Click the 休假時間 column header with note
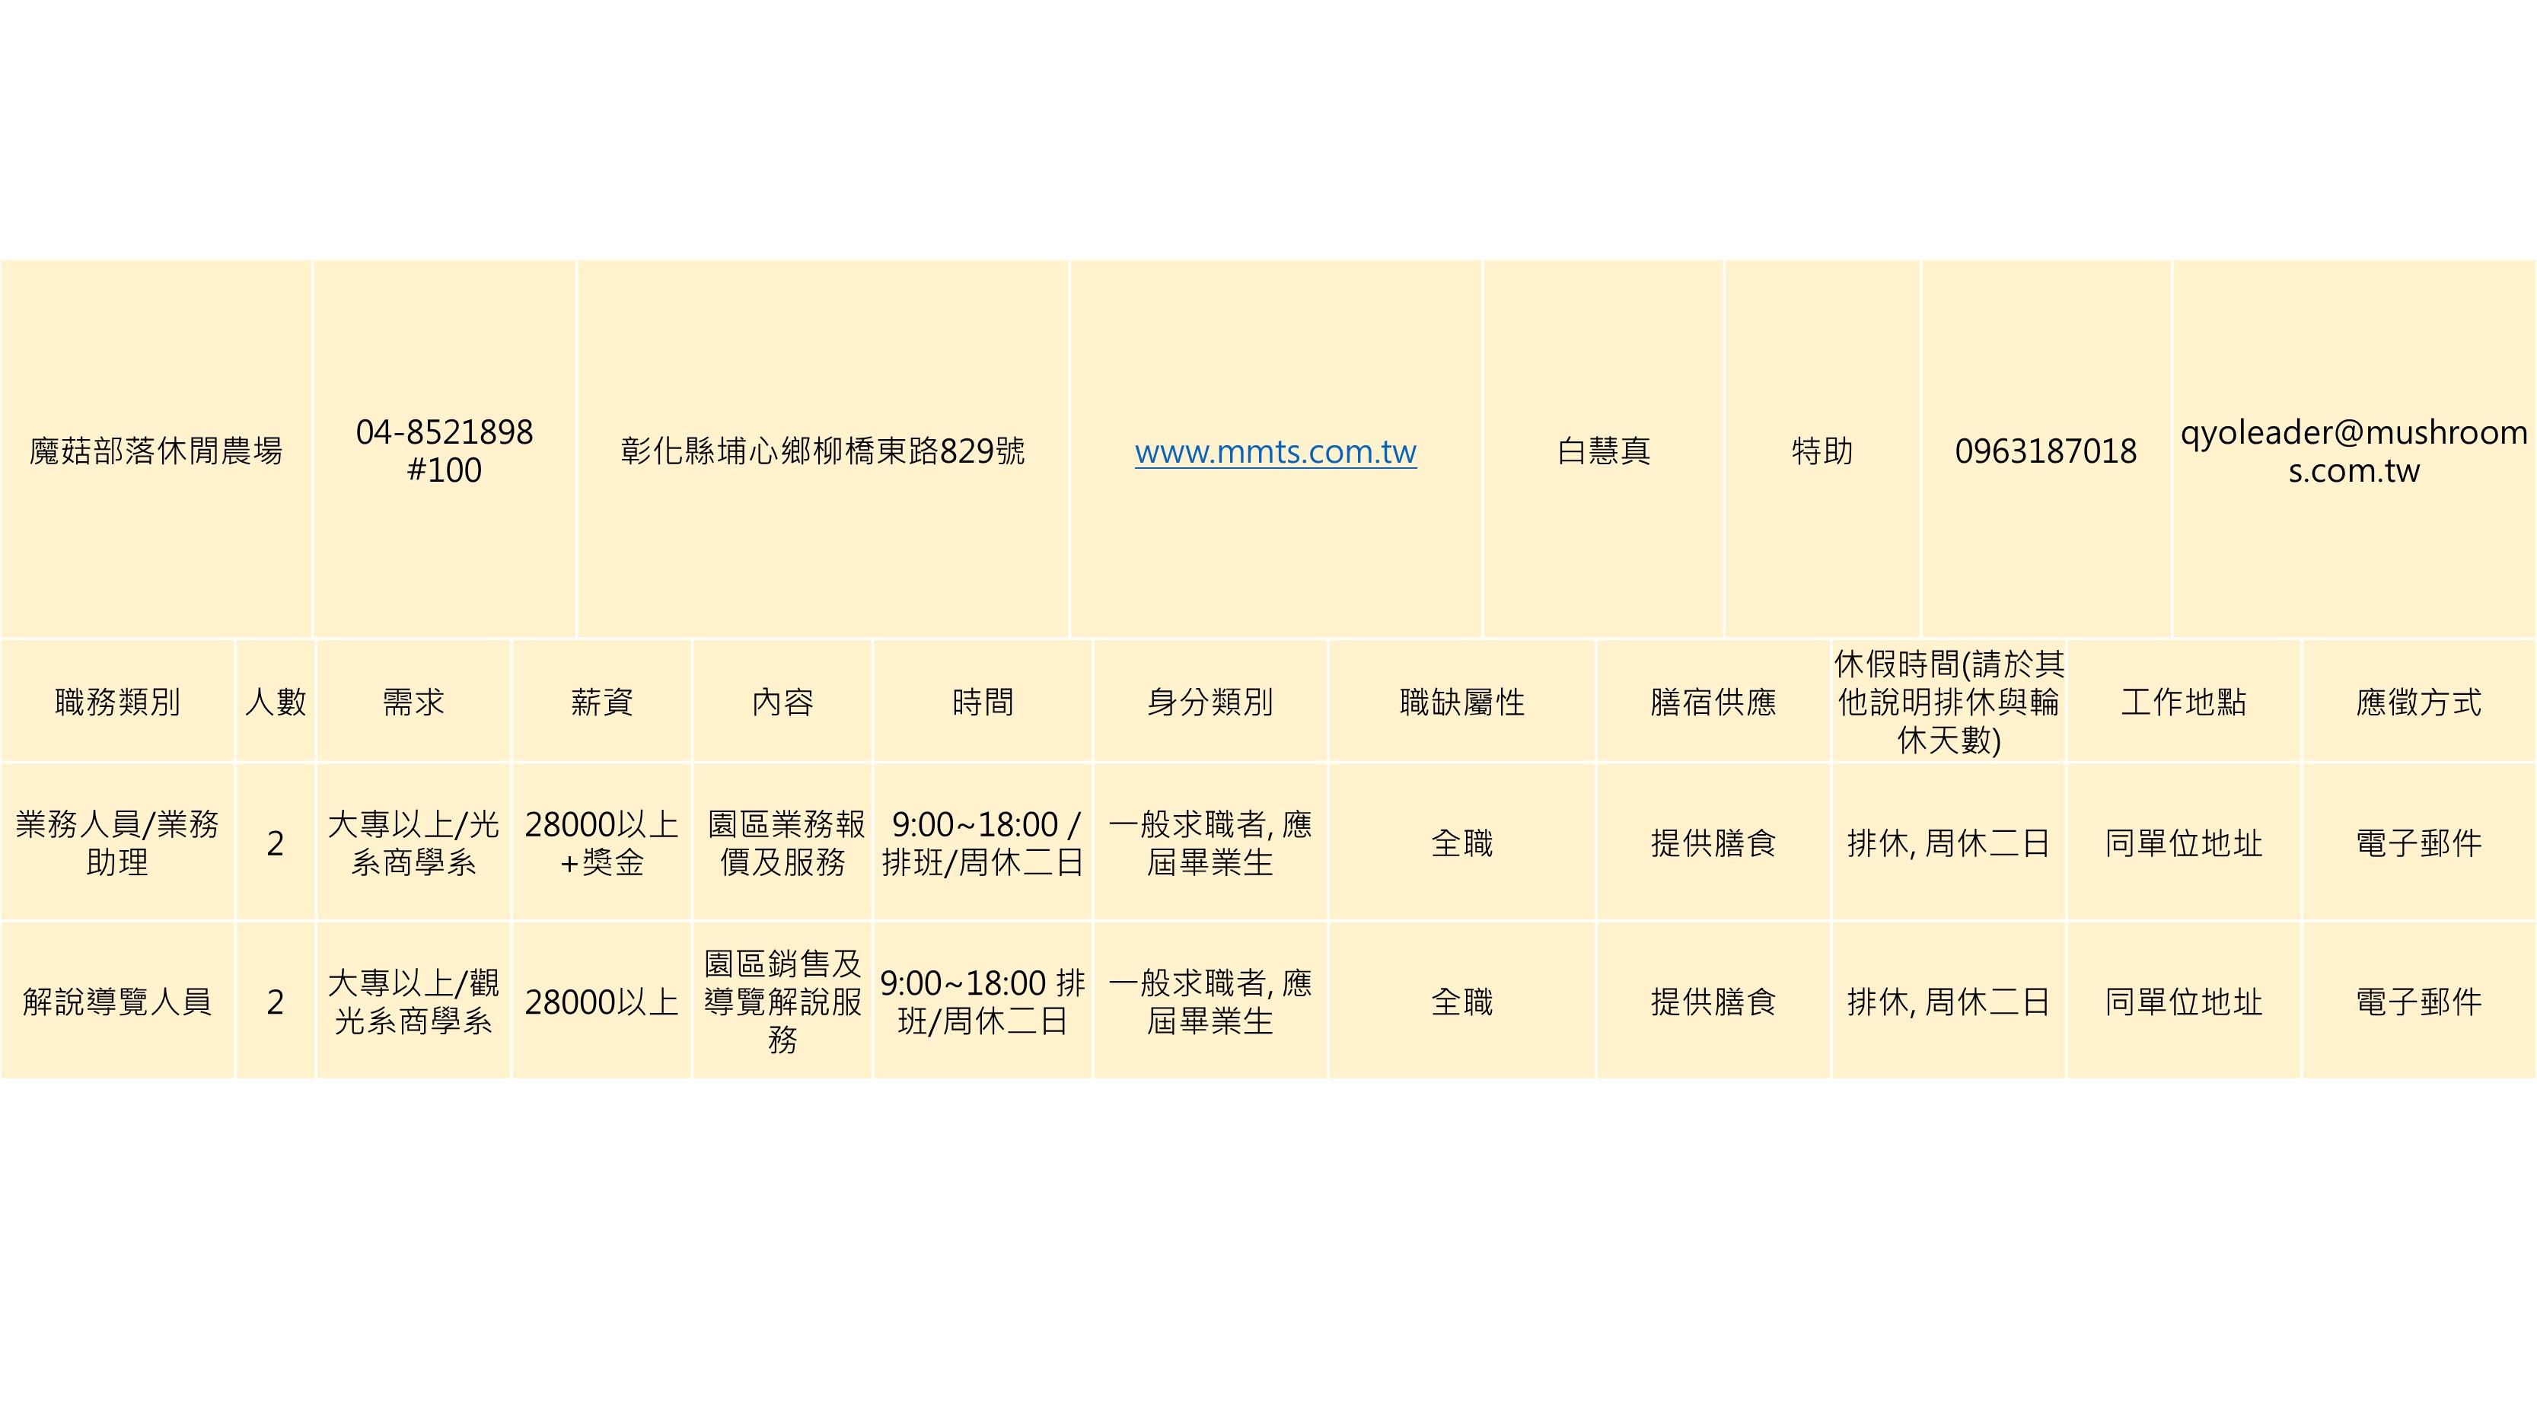This screenshot has height=1427, width=2537. tap(1949, 701)
